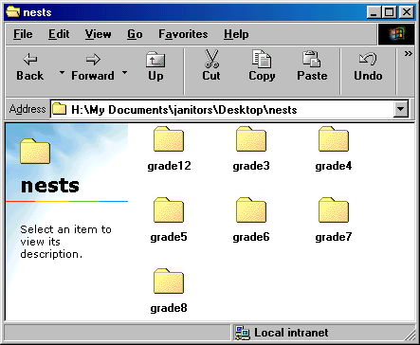This screenshot has width=420, height=345.
Task: Open the Help menu
Action: pos(236,34)
